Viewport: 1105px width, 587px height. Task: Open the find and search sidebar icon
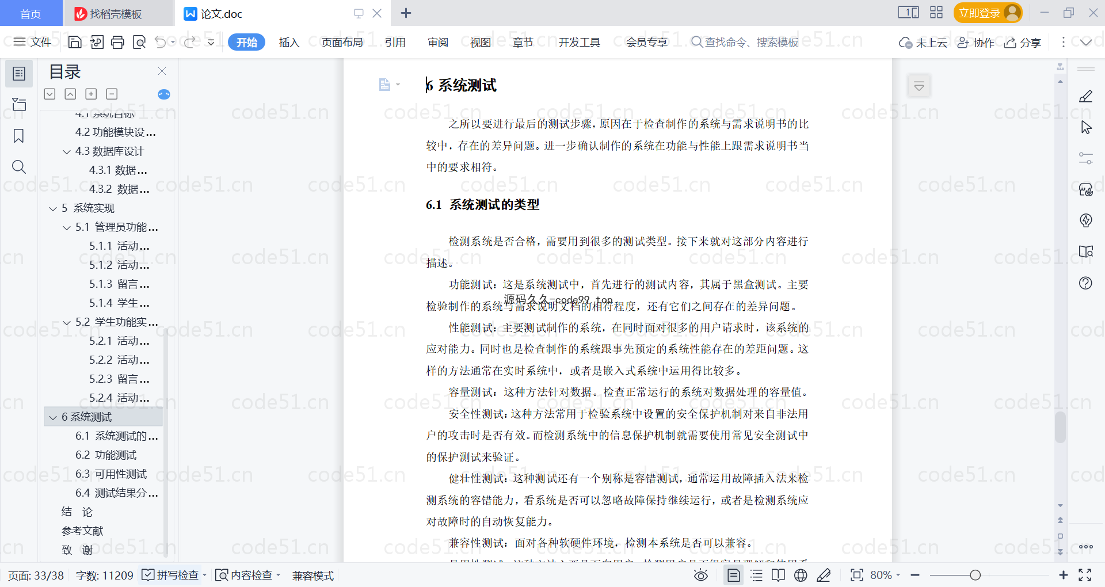tap(19, 167)
